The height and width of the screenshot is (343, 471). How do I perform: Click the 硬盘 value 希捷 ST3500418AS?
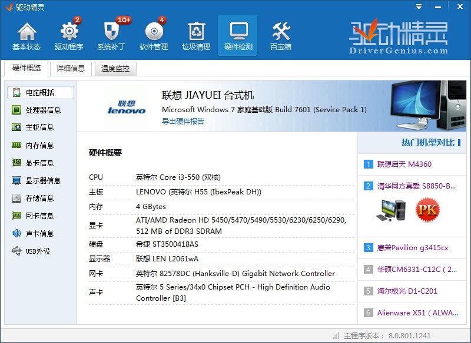point(167,244)
